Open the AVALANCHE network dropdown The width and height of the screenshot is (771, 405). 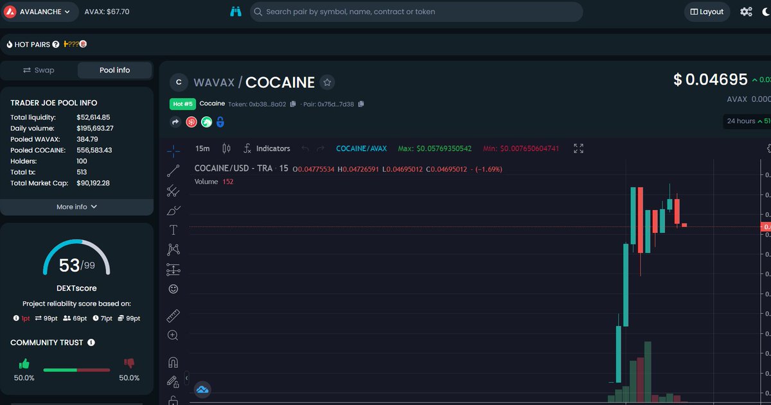click(x=40, y=12)
